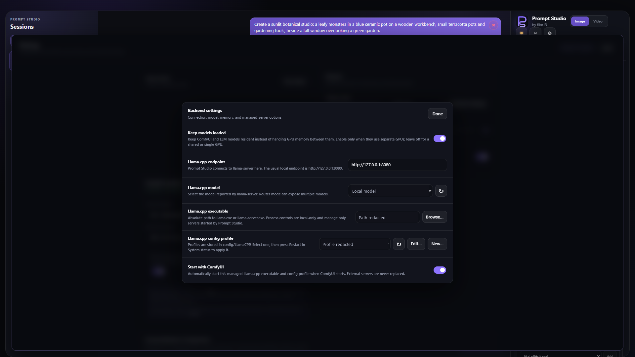Create a New config profile

point(437,244)
